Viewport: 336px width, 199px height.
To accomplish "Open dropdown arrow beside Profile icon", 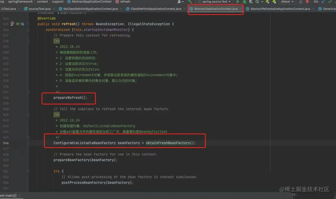I will pos(262,2).
